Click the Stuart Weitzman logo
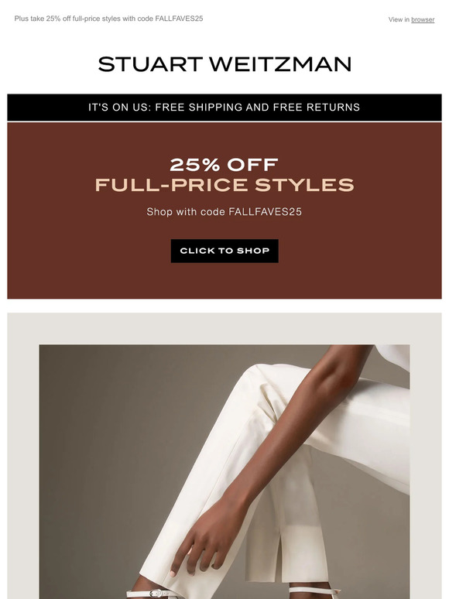The height and width of the screenshot is (599, 449). click(224, 64)
